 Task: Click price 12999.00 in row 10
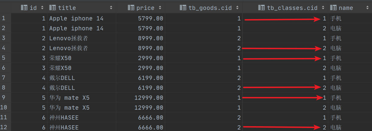(149, 108)
